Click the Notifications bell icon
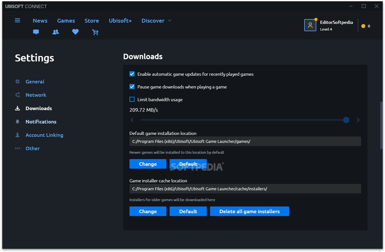Viewport: 385px width, 252px height. [17, 122]
